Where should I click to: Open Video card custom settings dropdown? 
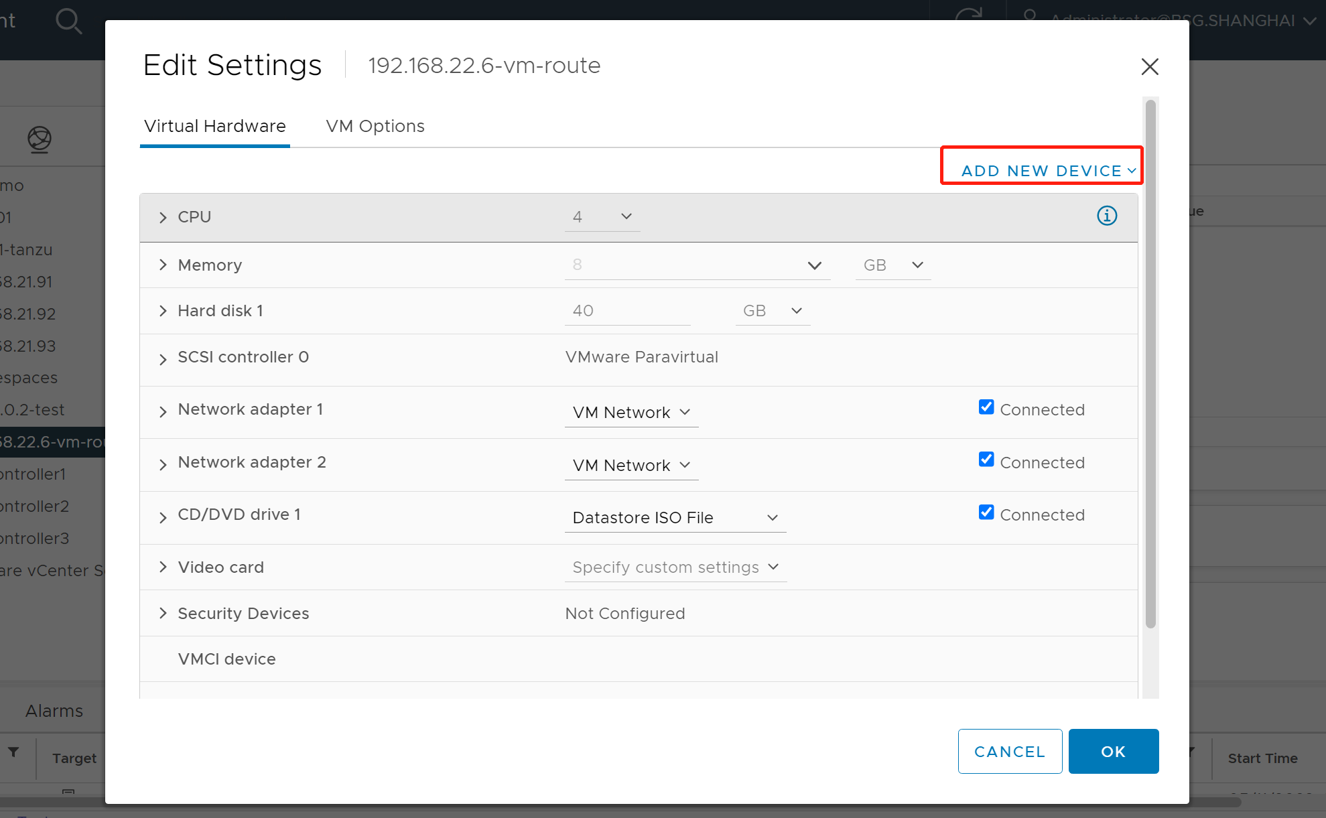point(675,567)
